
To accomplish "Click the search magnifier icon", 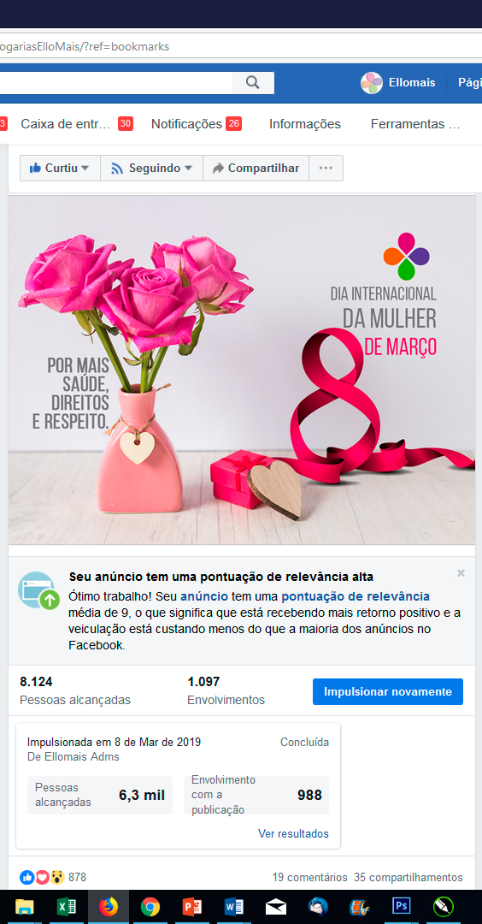I will (x=252, y=82).
